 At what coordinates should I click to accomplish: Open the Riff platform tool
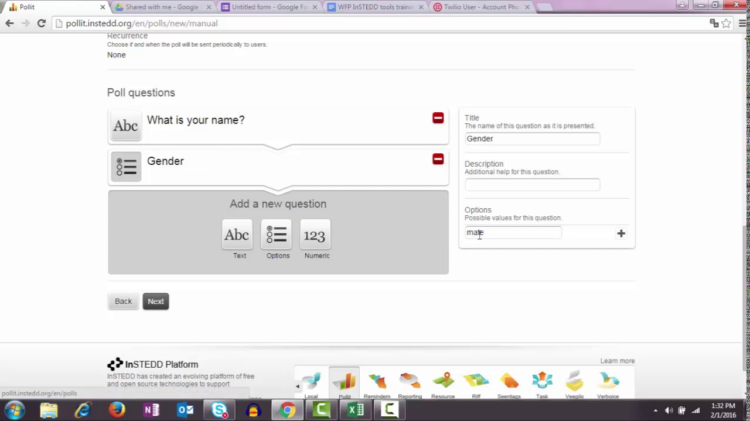(x=476, y=385)
